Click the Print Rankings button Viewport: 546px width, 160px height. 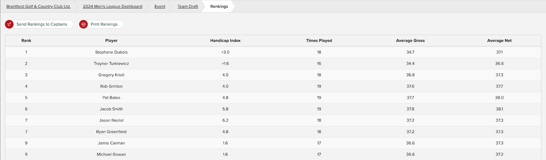(101, 24)
